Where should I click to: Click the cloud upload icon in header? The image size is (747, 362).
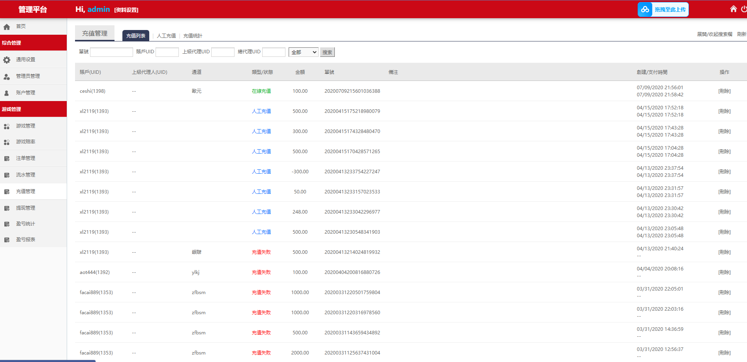645,9
